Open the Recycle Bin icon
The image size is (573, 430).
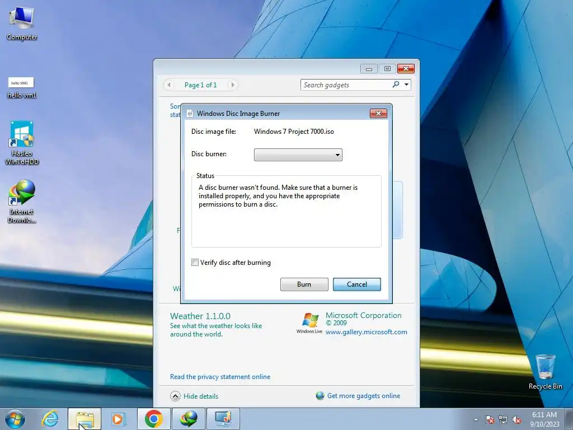pyautogui.click(x=545, y=372)
